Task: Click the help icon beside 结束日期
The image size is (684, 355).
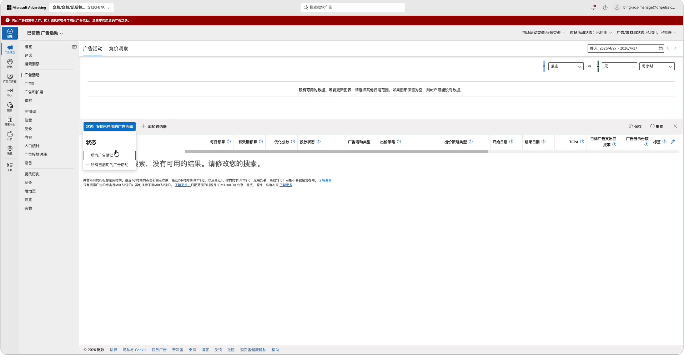Action: [x=543, y=142]
